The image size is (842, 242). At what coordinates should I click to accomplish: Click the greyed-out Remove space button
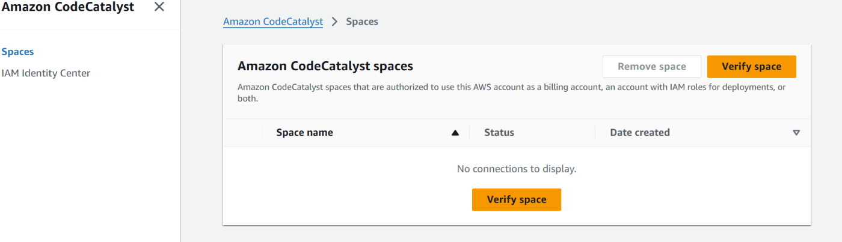pos(652,67)
